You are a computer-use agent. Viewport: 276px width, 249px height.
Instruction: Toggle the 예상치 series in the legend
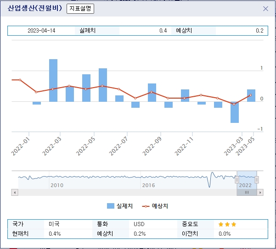pos(155,206)
